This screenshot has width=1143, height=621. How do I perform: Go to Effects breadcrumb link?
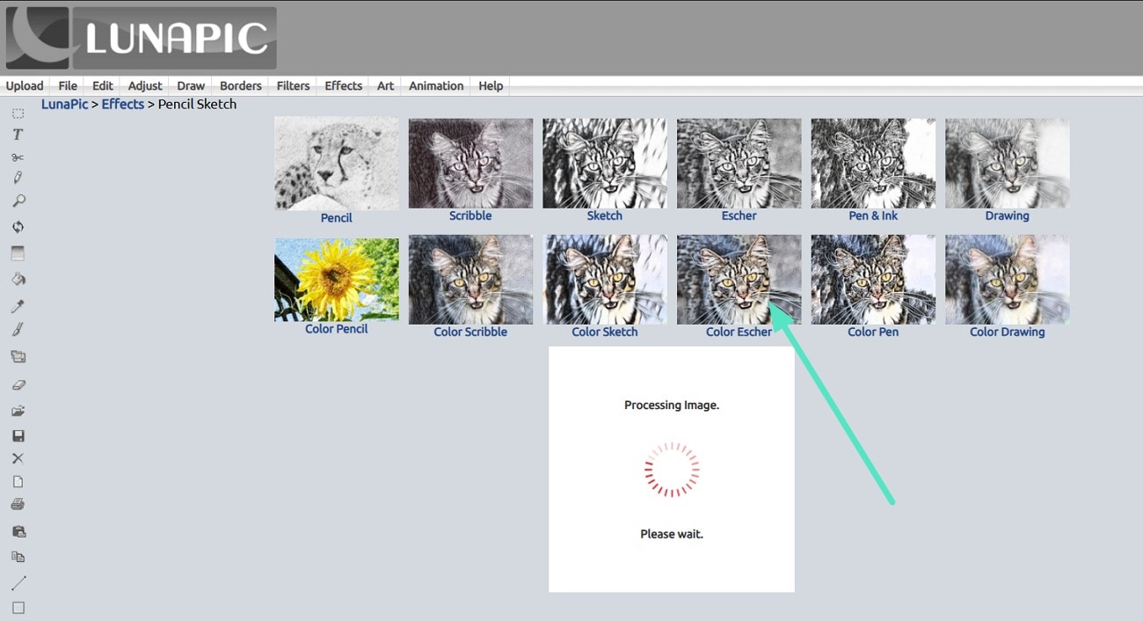pyautogui.click(x=123, y=104)
